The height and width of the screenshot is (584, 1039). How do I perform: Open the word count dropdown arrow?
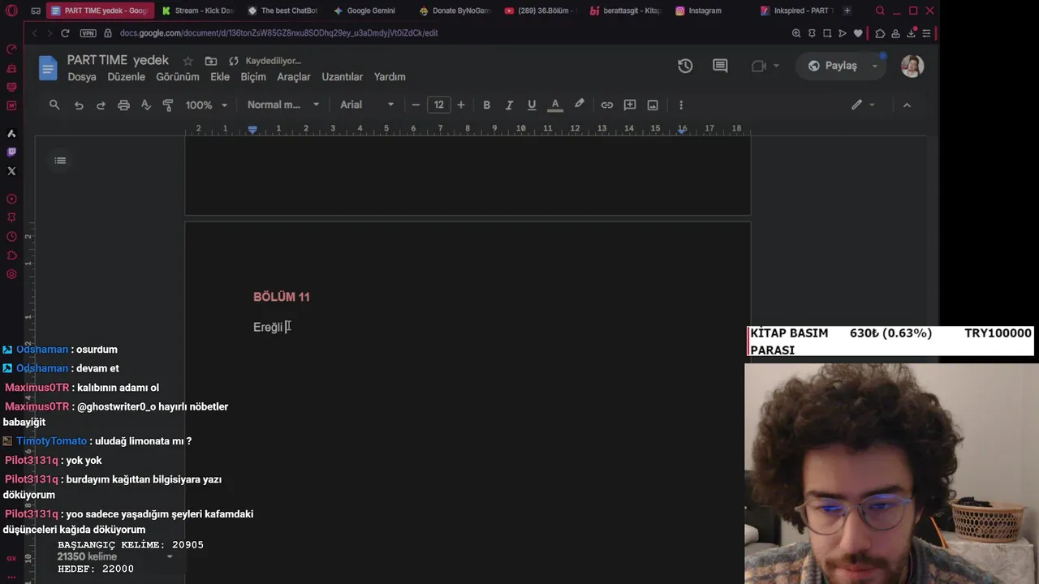click(170, 557)
